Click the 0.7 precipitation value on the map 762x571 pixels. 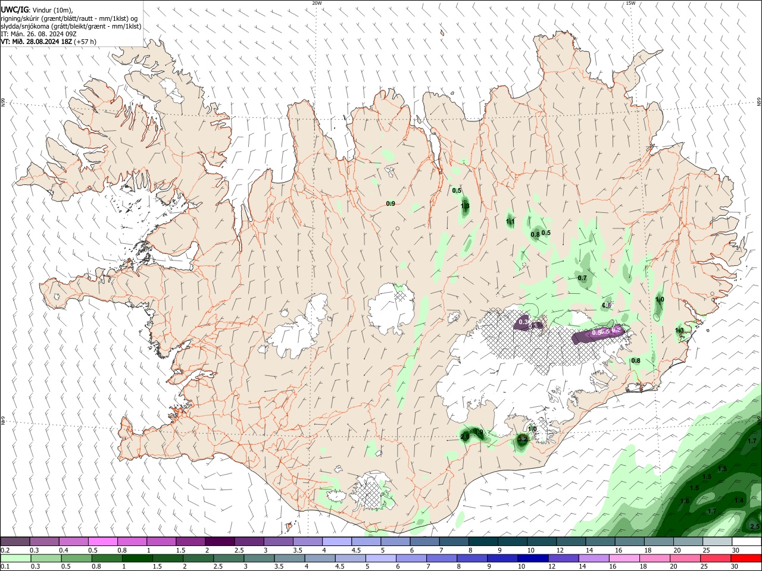pos(582,278)
